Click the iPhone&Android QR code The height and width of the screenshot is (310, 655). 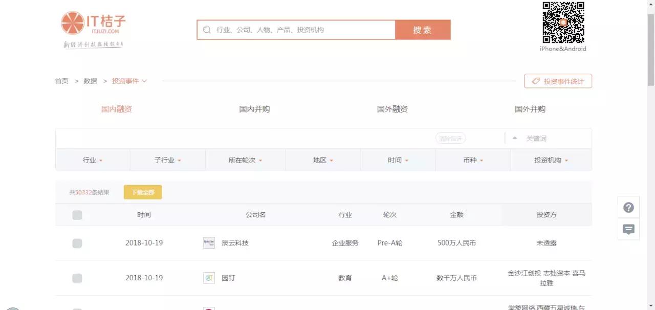pyautogui.click(x=563, y=23)
